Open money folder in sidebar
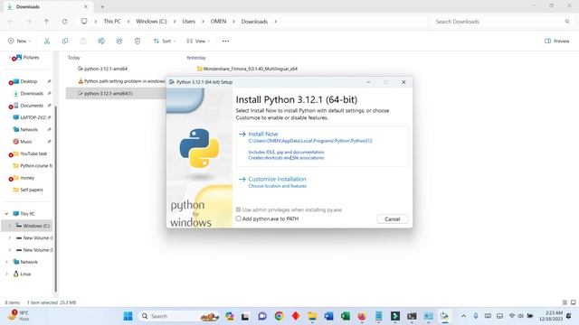This screenshot has width=579, height=325. coord(27,178)
